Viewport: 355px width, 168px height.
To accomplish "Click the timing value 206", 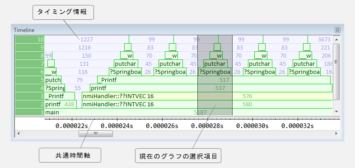I will click(326, 56).
